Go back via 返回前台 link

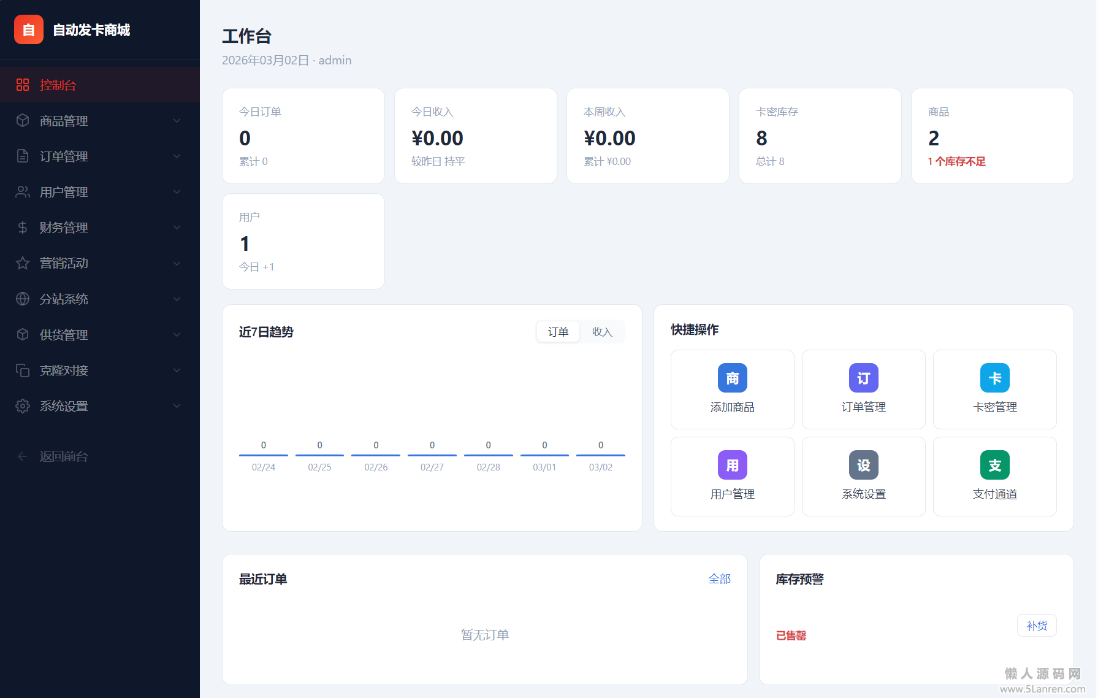click(x=64, y=456)
